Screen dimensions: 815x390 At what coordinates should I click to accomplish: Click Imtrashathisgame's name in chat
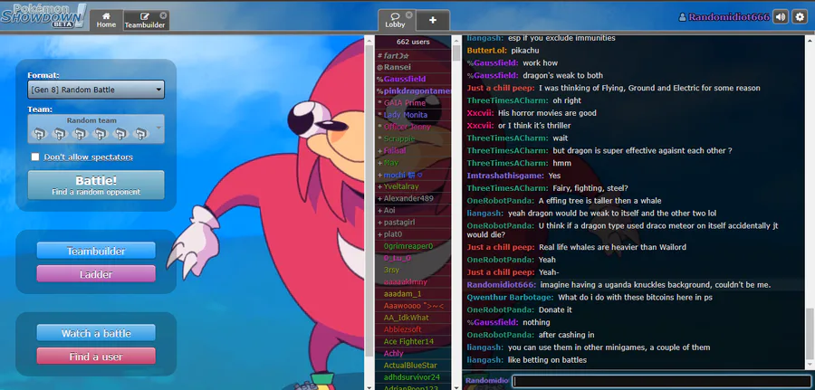[x=505, y=176]
